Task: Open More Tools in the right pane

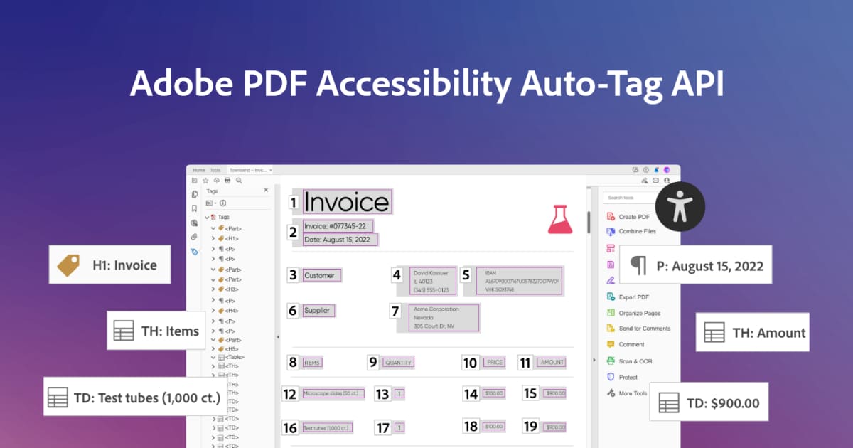Action: (x=632, y=393)
